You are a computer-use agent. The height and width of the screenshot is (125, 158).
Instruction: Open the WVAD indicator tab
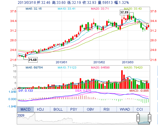tap(125, 109)
